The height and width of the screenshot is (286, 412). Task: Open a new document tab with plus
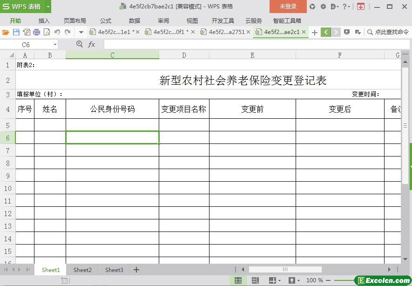pos(315,32)
